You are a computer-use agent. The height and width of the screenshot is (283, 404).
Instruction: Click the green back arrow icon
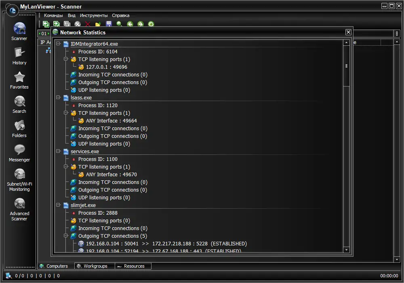tap(130, 24)
